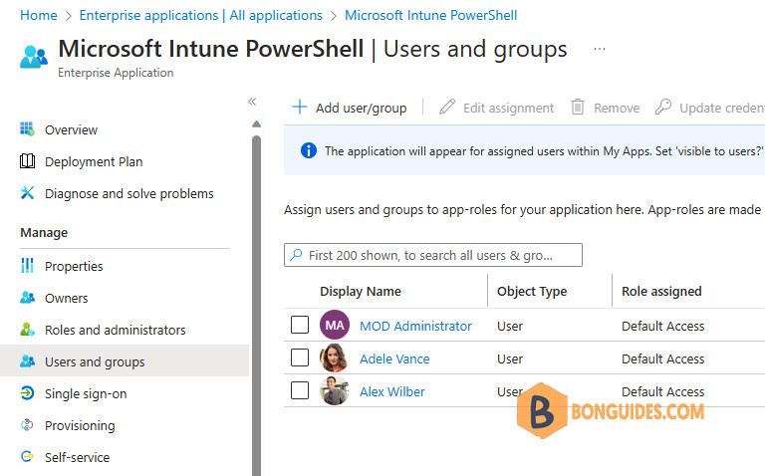Collapse the sidebar with double chevron
This screenshot has height=476, width=765.
252,102
